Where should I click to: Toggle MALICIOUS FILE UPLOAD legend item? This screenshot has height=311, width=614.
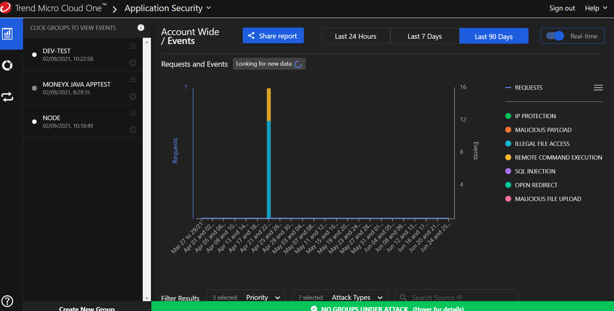tap(543, 199)
